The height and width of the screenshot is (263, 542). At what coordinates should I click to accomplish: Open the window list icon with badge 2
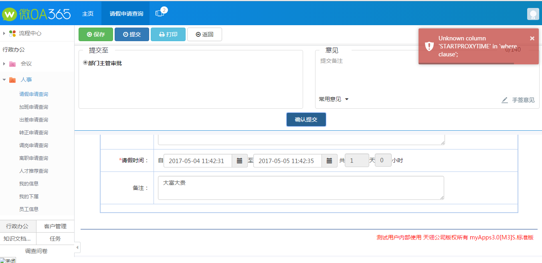(160, 12)
